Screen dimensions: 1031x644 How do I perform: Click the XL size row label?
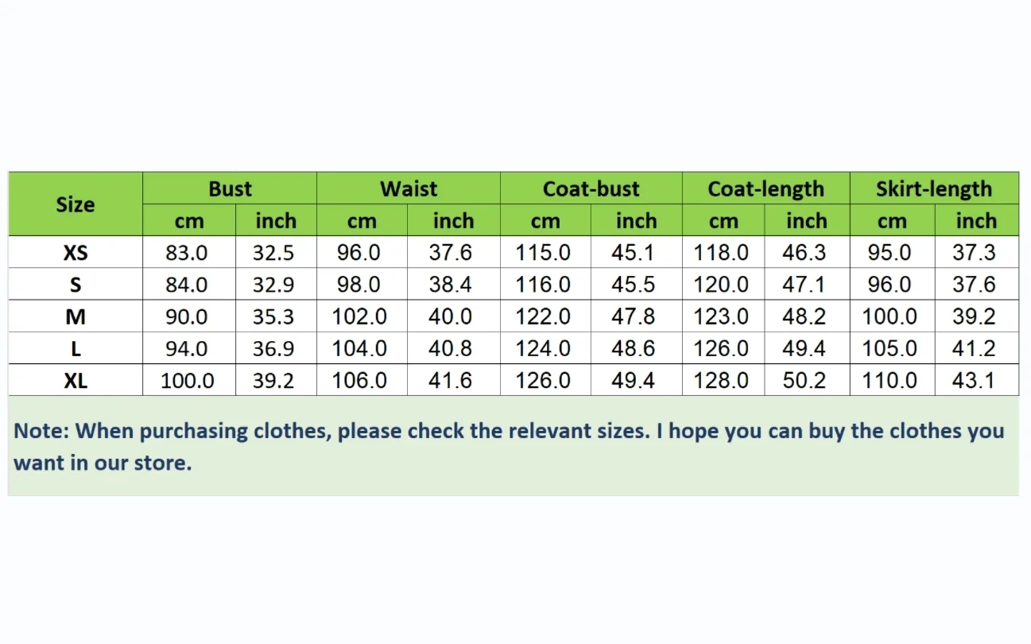click(76, 380)
